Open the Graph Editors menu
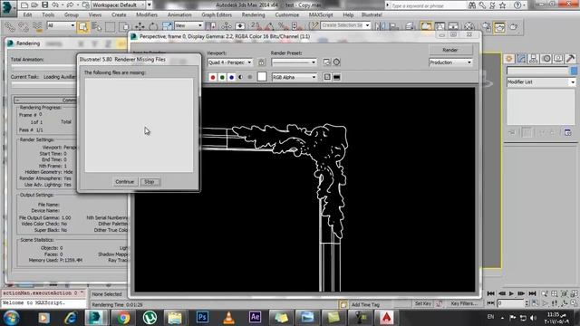The image size is (580, 326). [x=217, y=14]
